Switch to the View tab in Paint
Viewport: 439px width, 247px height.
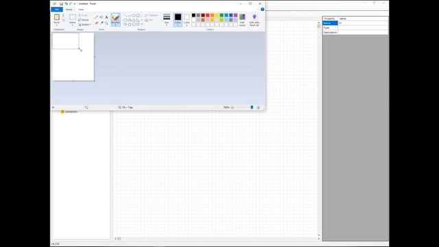coord(81,10)
